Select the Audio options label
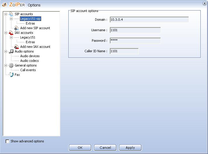The image size is (208, 154). [x=24, y=51]
